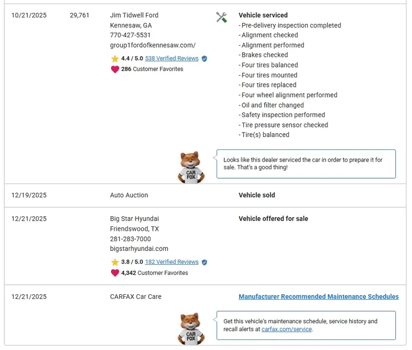Click the Big Star Hyundai dealer name
Image resolution: width=412 pixels, height=350 pixels.
click(134, 218)
